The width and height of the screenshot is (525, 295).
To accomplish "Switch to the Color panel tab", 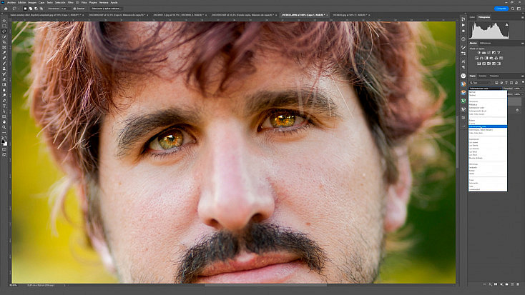I will pyautogui.click(x=472, y=17).
